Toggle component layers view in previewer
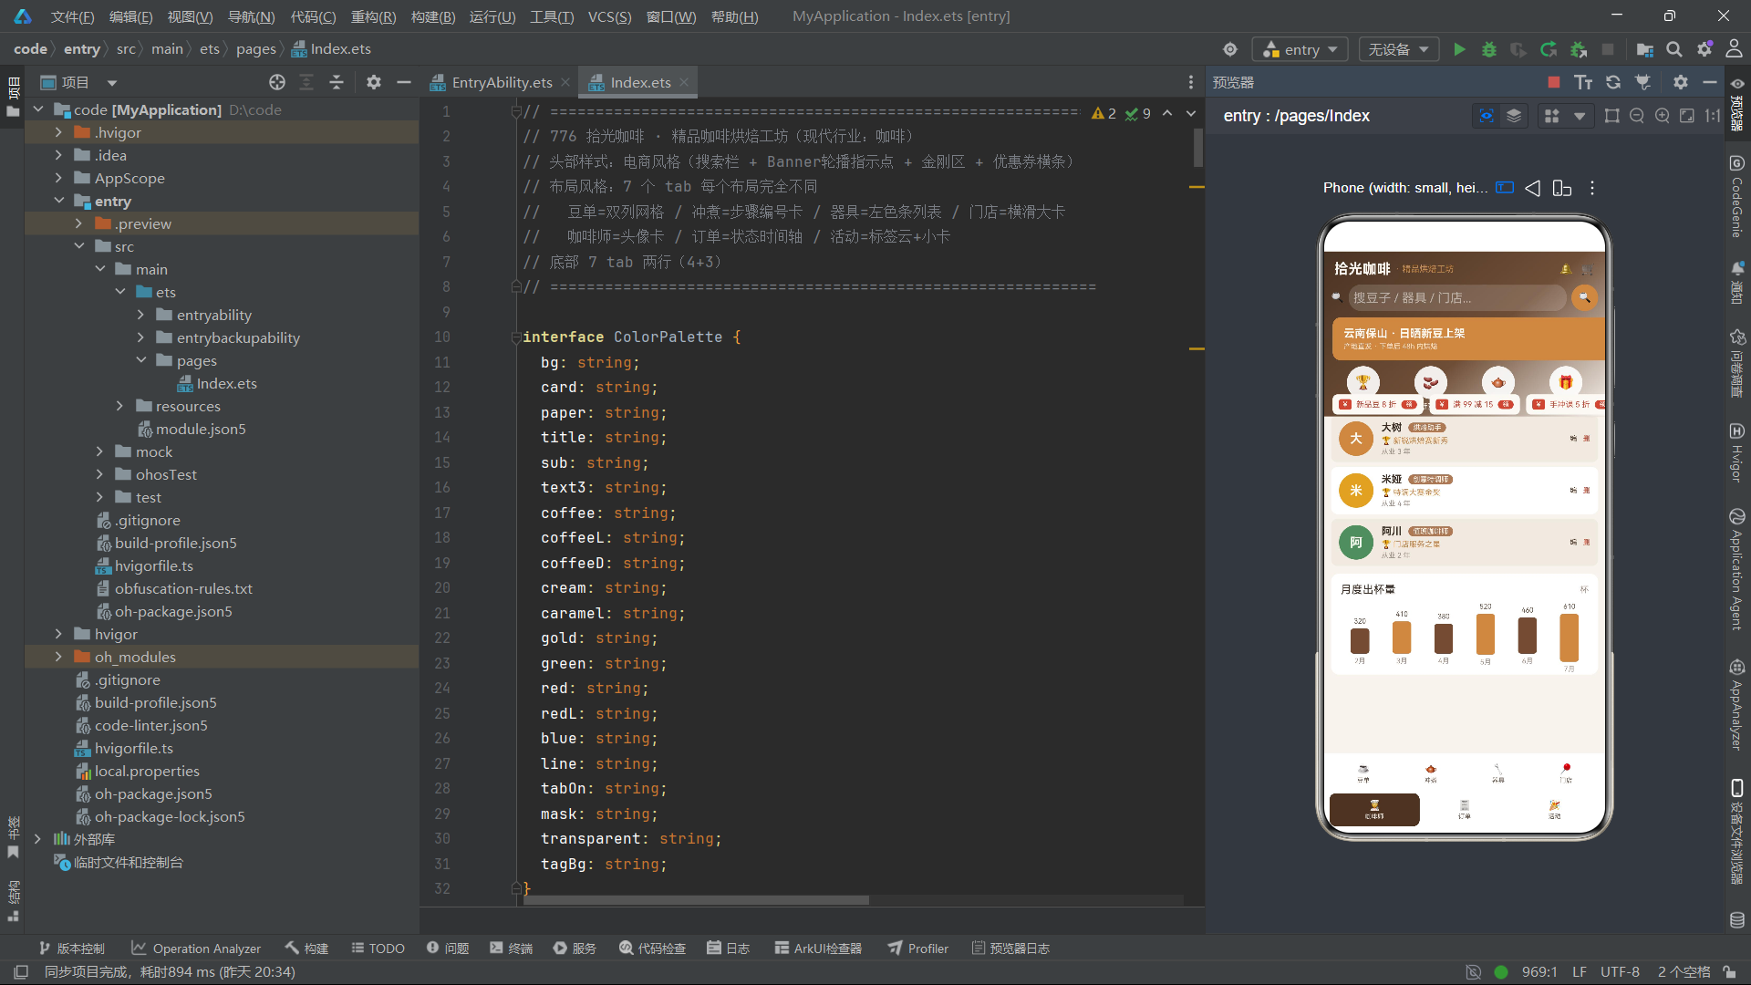The image size is (1751, 985). tap(1514, 116)
